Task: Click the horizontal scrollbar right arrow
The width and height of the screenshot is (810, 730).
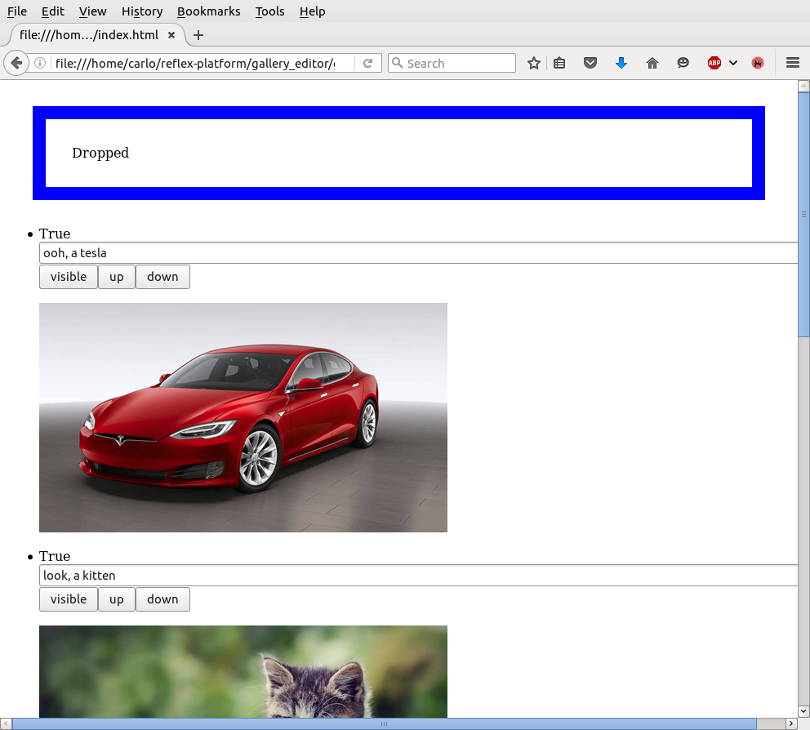Action: click(791, 723)
